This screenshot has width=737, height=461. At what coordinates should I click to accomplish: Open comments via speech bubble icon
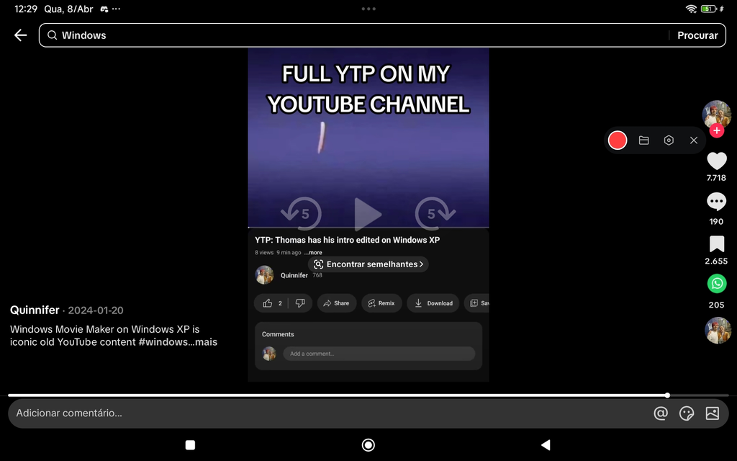coord(716,202)
